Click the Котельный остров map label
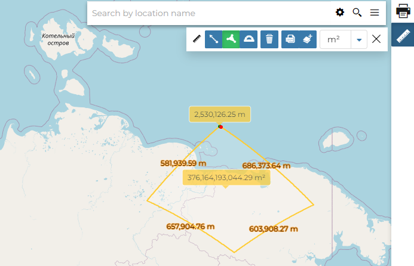Screen dimensions: 414x266 (59, 39)
